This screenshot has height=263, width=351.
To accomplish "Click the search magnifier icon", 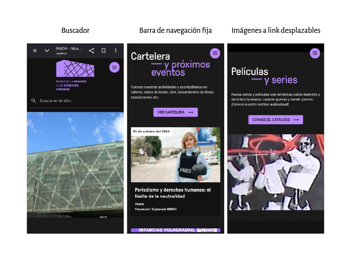I will click(34, 101).
